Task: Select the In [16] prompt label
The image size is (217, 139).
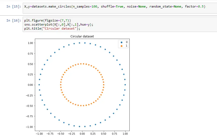Action: (x=14, y=20)
